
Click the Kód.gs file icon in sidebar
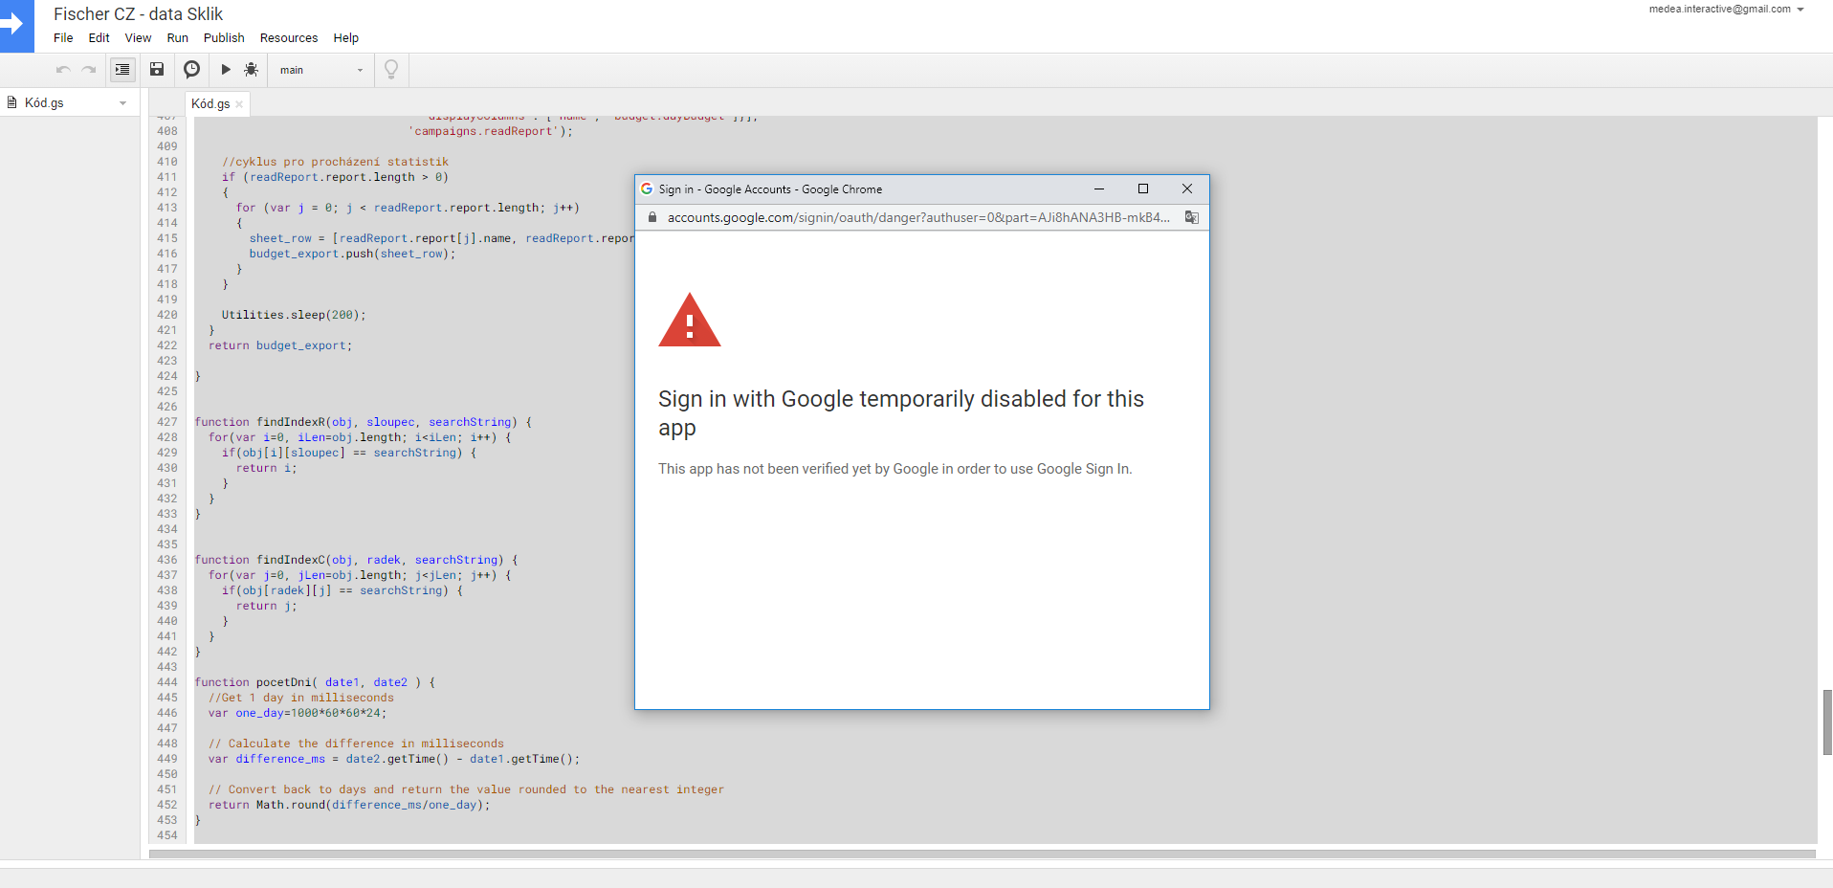(x=12, y=102)
